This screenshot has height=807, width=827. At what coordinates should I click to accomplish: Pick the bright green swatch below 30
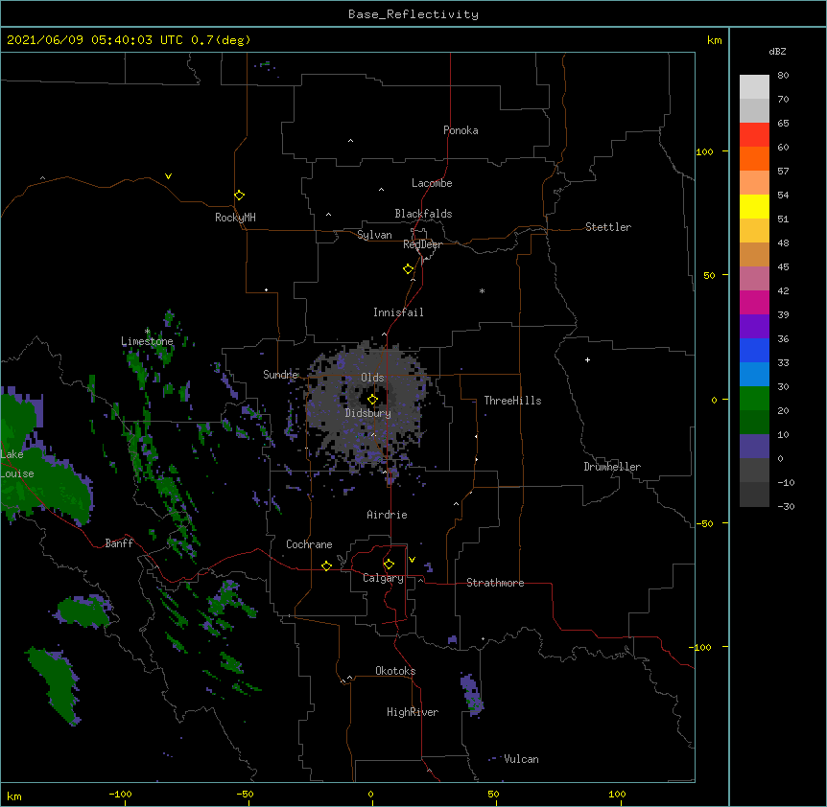pyautogui.click(x=754, y=399)
